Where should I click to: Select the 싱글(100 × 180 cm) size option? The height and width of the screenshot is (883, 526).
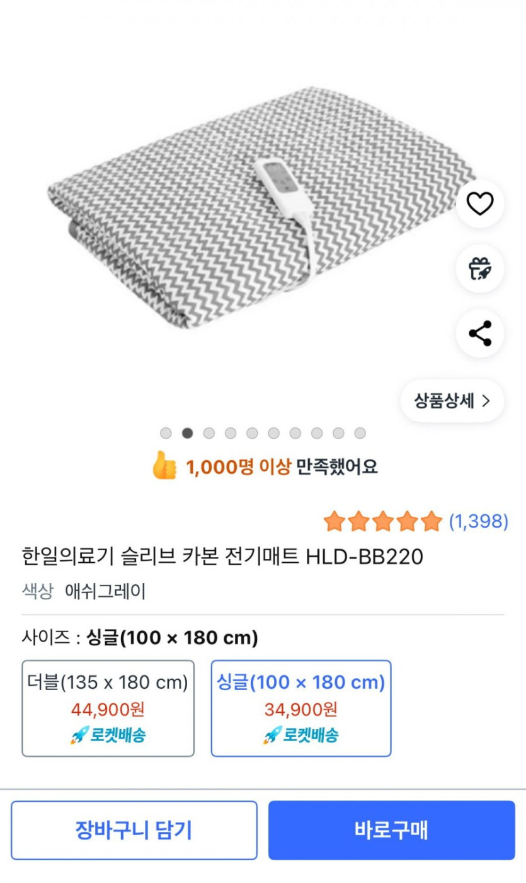300,708
